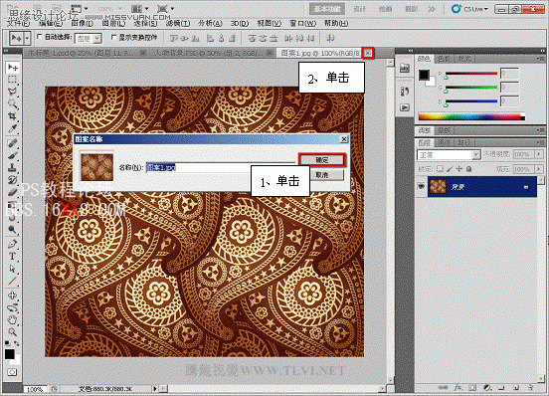This screenshot has width=549, height=396.
Task: Toggle lock image pixels brush icon
Action: [x=450, y=169]
